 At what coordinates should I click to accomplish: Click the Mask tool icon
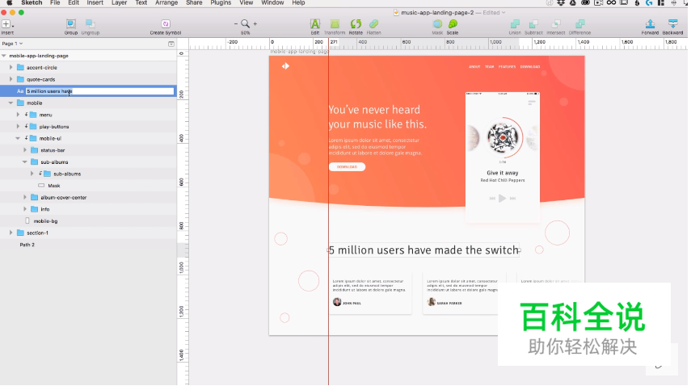[x=437, y=24]
